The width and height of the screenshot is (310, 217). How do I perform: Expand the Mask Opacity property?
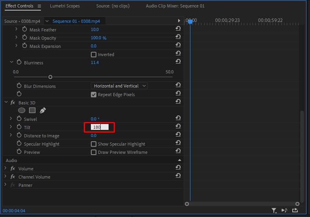point(17,38)
